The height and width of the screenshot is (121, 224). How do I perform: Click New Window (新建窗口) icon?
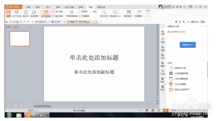point(139,14)
